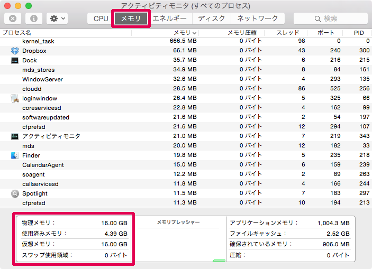Select cfprefsd with 11.3 MB memory
The width and height of the screenshot is (372, 269).
tap(34, 203)
